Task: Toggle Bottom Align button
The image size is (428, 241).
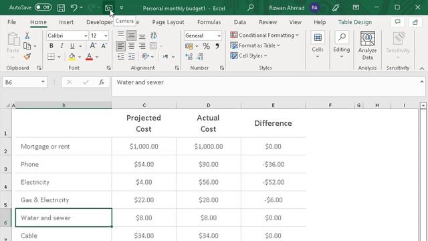Action: (x=142, y=35)
